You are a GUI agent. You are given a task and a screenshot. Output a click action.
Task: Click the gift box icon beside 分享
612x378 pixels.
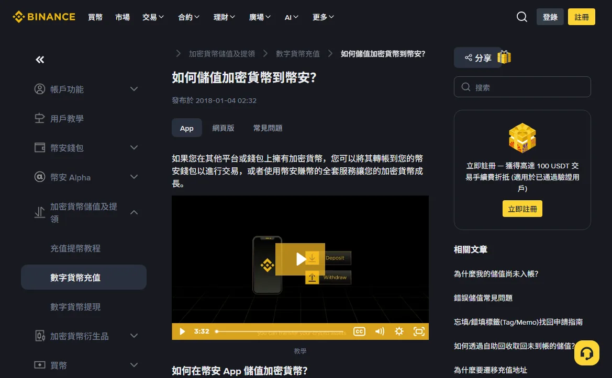point(504,58)
